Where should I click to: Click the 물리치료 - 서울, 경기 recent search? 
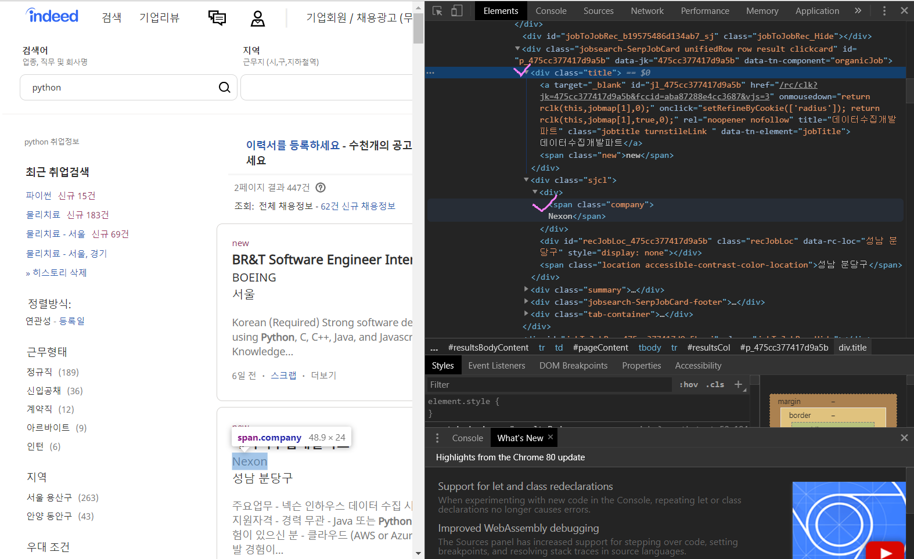66,254
